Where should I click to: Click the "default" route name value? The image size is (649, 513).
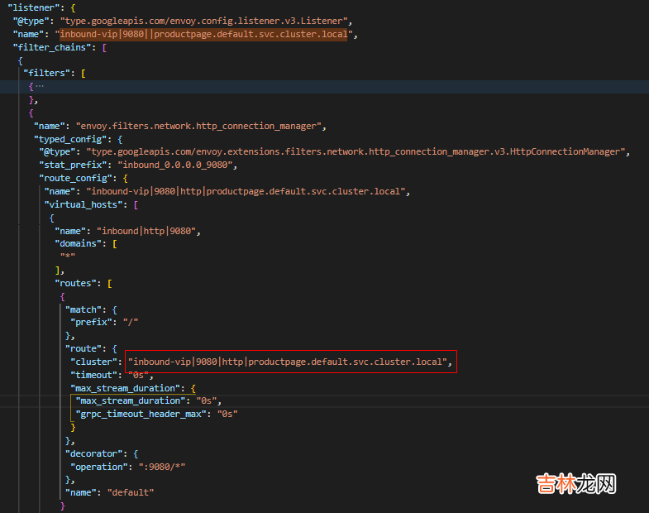pos(131,493)
